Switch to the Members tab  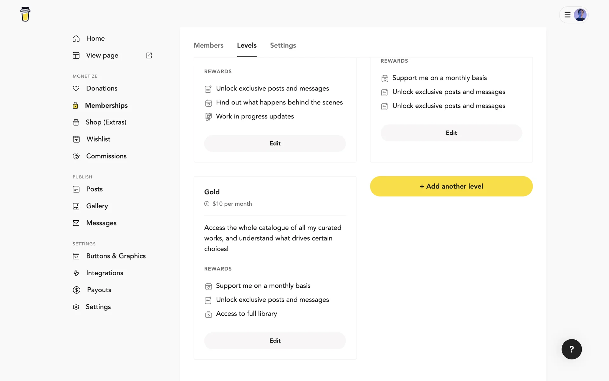pyautogui.click(x=208, y=45)
